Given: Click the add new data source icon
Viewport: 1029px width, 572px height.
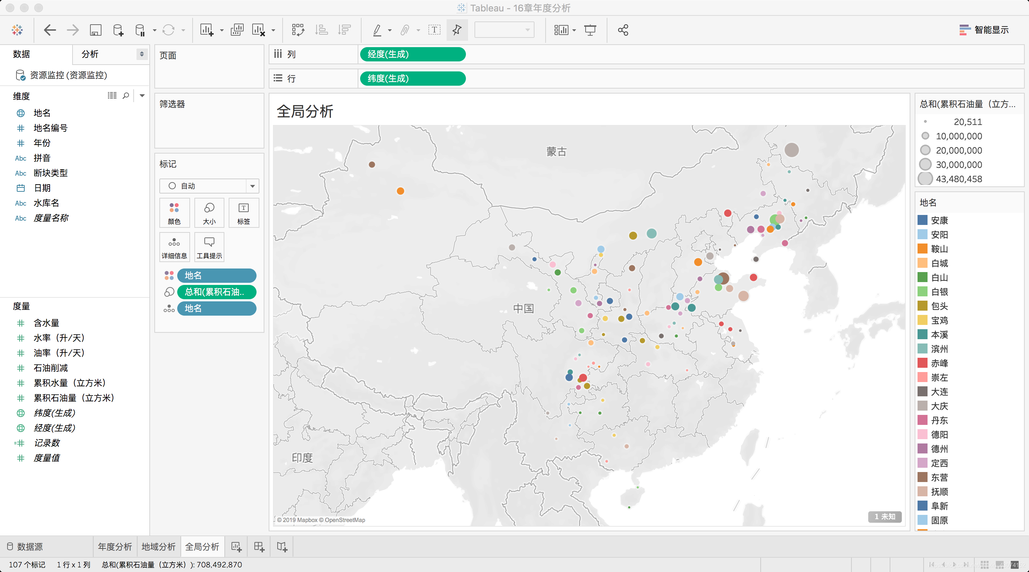Looking at the screenshot, I should [118, 30].
